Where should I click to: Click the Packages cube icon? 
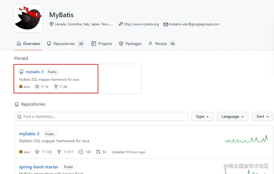tap(121, 44)
